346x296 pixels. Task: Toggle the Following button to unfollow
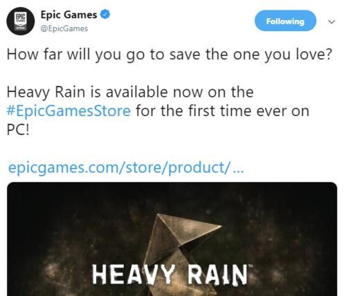(x=285, y=21)
